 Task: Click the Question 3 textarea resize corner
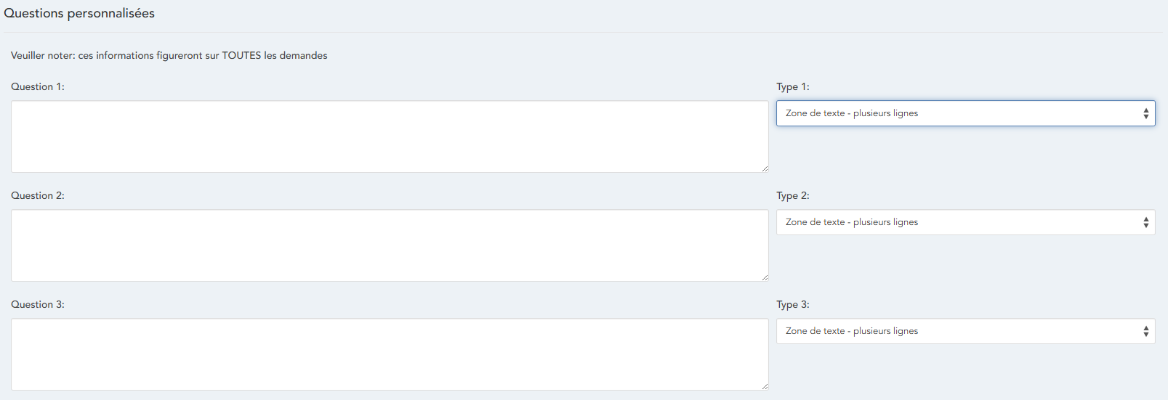[x=765, y=386]
